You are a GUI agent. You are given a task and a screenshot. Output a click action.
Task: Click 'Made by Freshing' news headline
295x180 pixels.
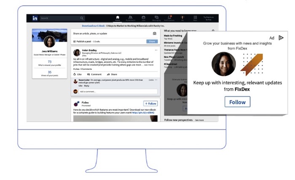point(173,36)
